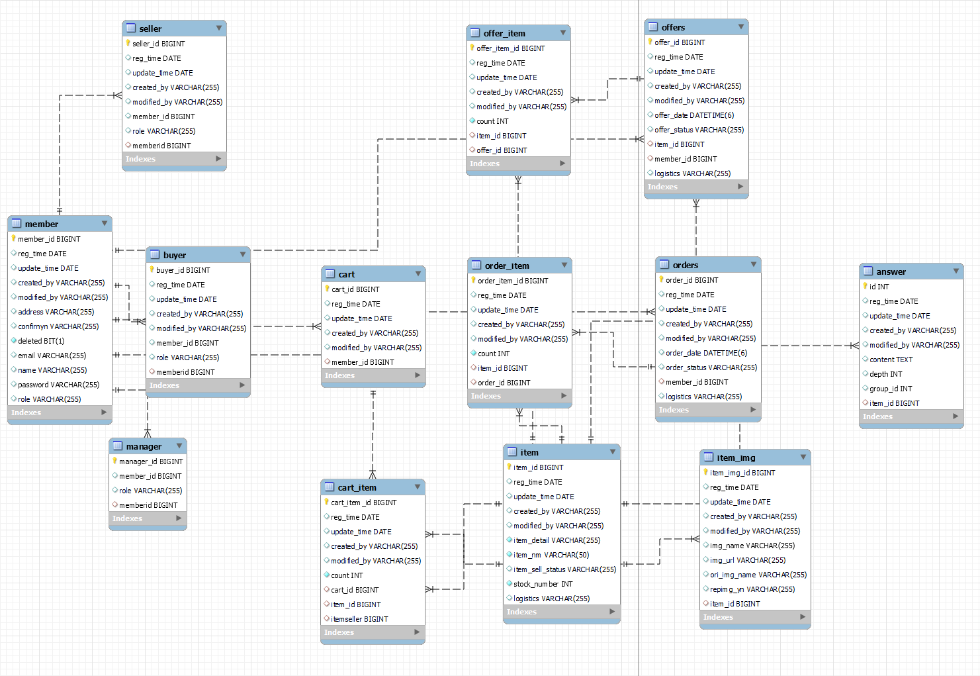980x676 pixels.
Task: Collapse the item_img table header arrow
Action: pos(803,458)
